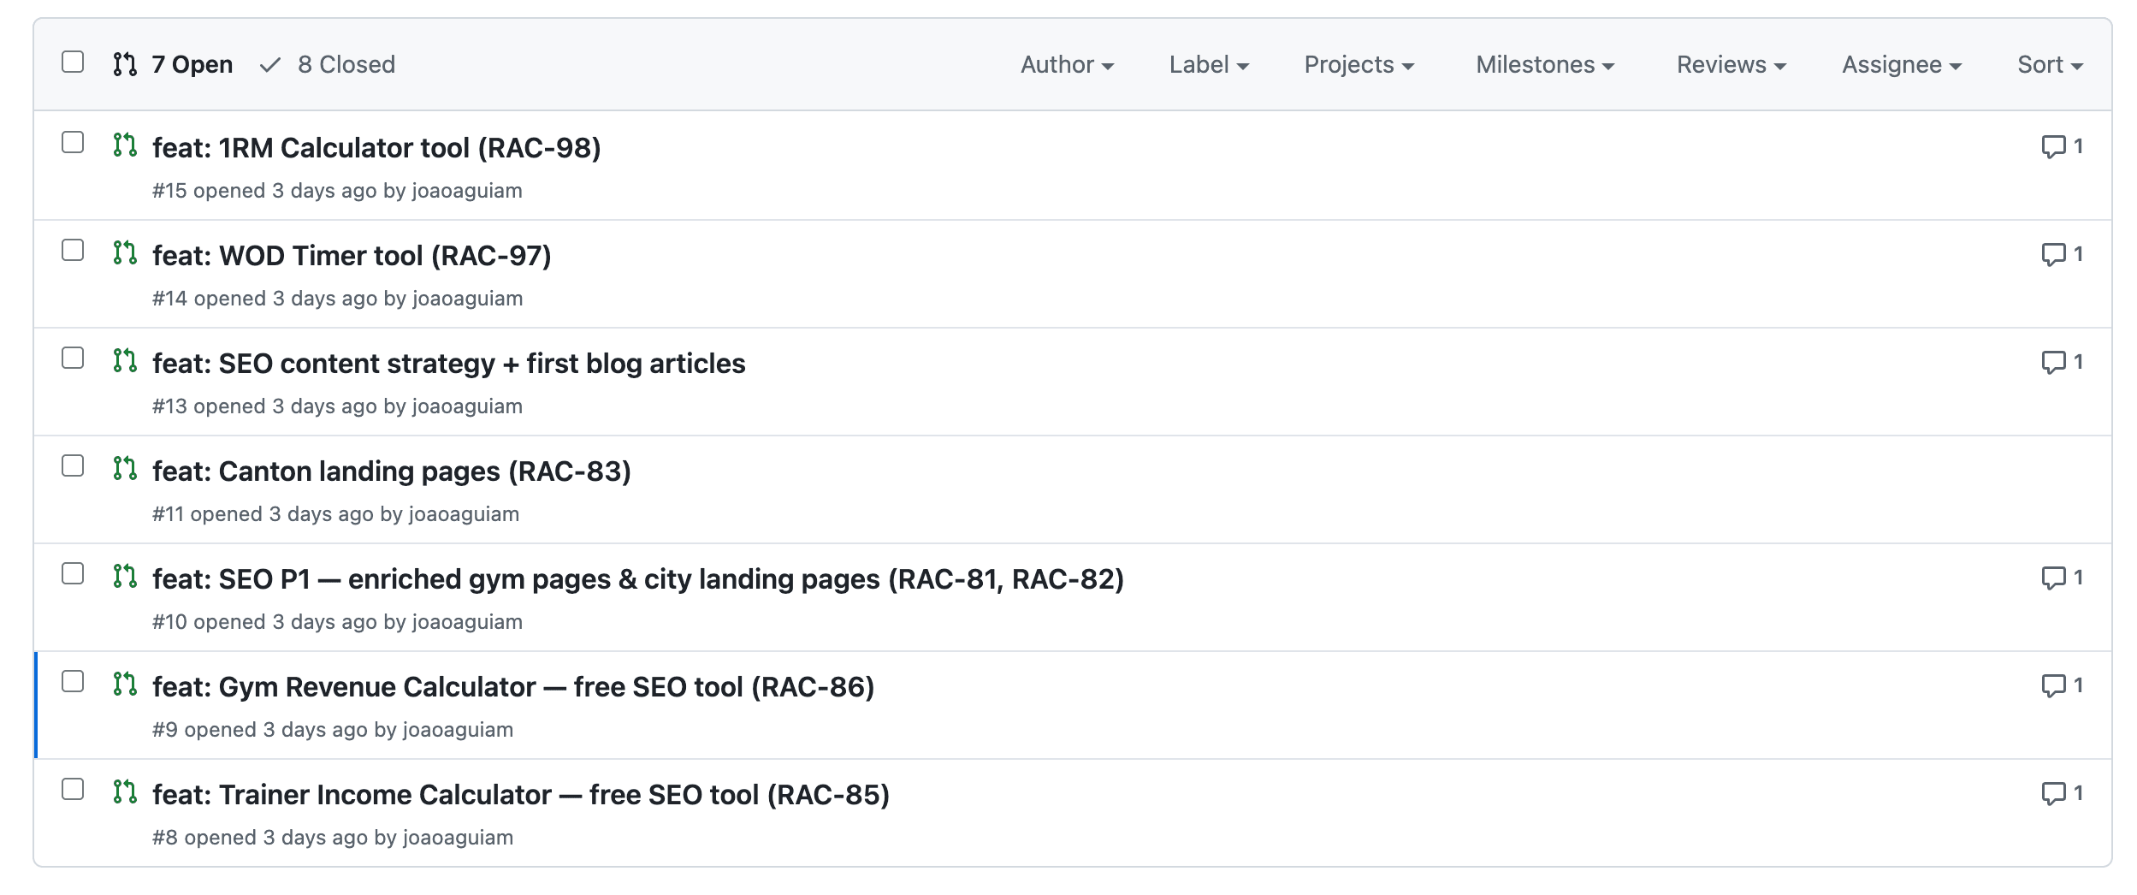Click author joaoaguiam on PR #13
This screenshot has height=895, width=2137.
467,406
